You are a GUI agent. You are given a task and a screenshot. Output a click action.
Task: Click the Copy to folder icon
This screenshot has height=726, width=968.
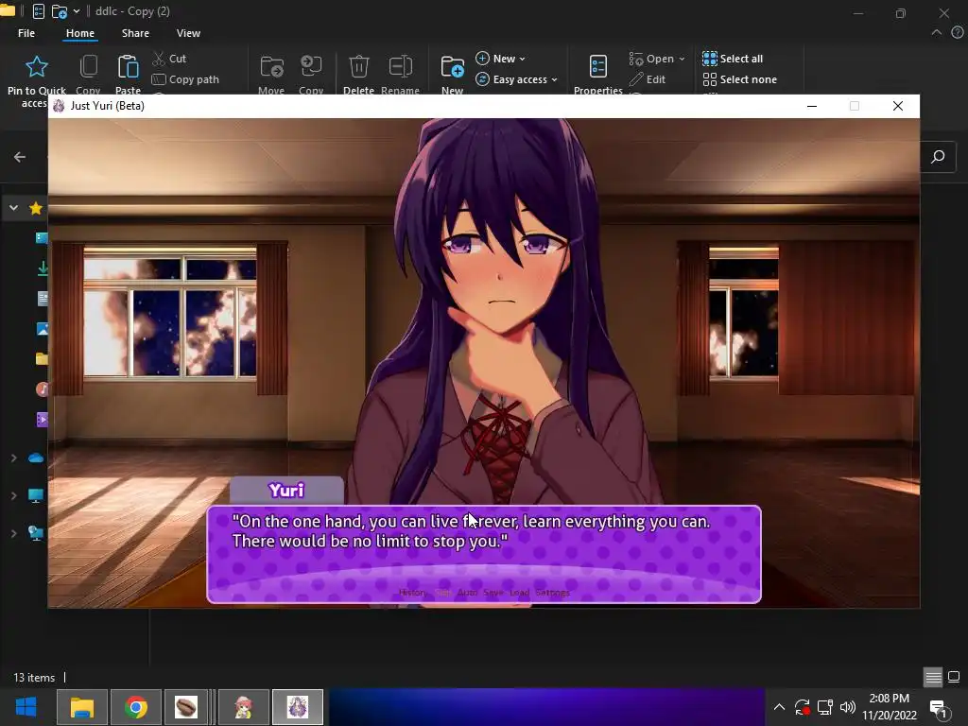coord(311,67)
